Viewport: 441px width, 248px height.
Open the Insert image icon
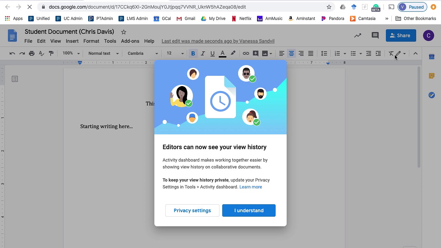[x=265, y=53]
